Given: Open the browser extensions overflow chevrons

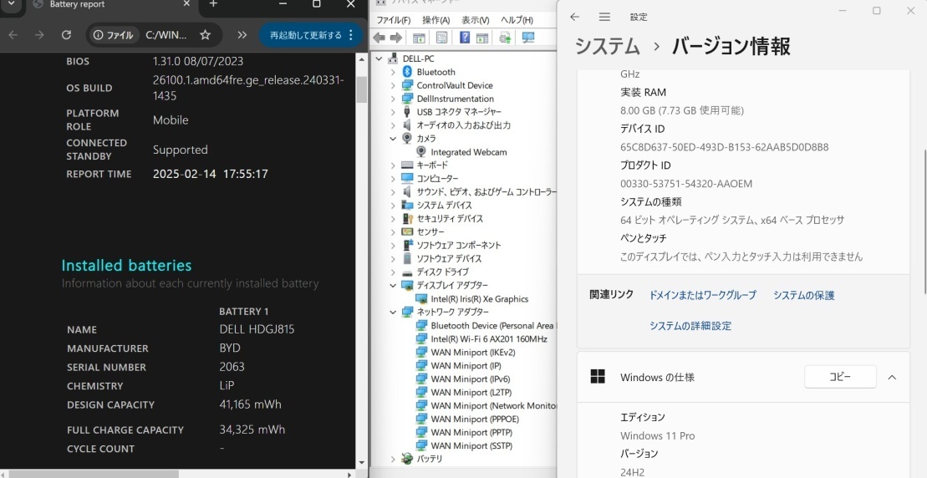Looking at the screenshot, I should [242, 35].
